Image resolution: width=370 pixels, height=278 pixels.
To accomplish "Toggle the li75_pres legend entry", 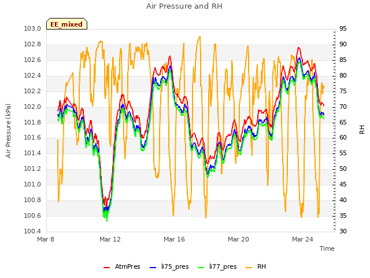I will coord(169,266).
